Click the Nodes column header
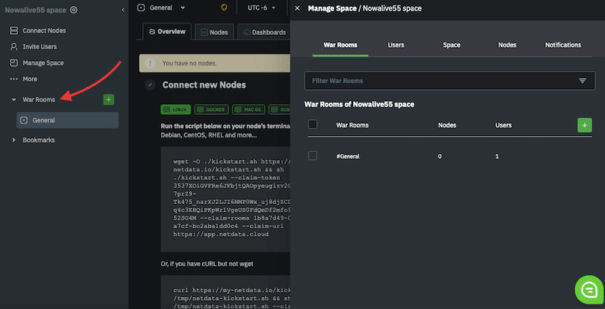Image resolution: width=605 pixels, height=309 pixels. 447,125
